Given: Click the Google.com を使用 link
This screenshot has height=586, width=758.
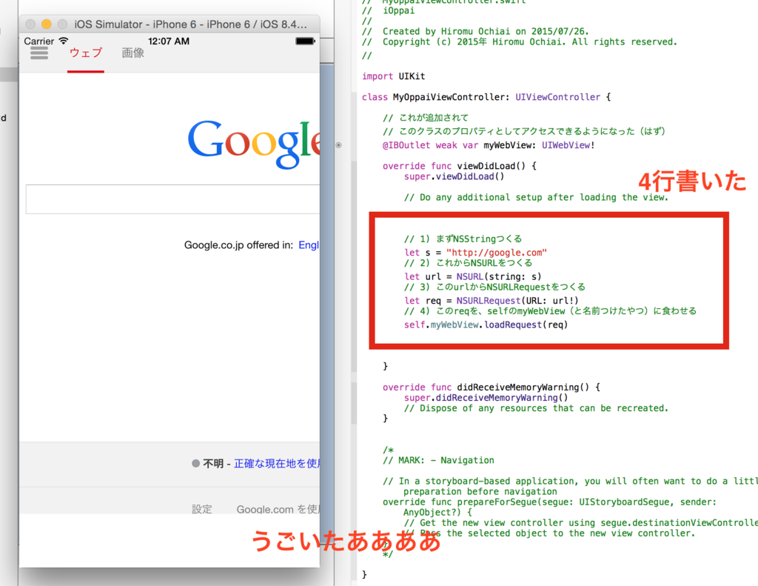Looking at the screenshot, I should click(x=278, y=509).
